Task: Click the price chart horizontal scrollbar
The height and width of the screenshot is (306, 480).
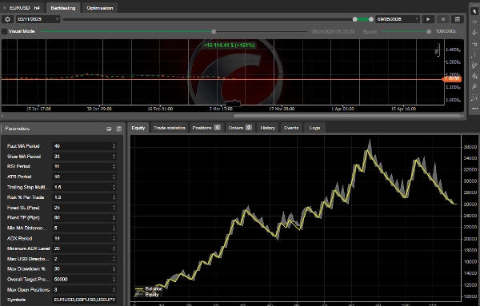Action: coord(347,116)
